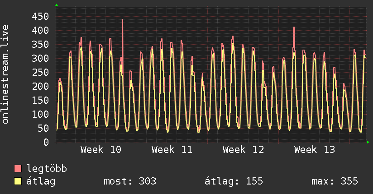The image size is (373, 194).
Task: Click the yellow átlag legend color swatch
Action: click(x=18, y=181)
